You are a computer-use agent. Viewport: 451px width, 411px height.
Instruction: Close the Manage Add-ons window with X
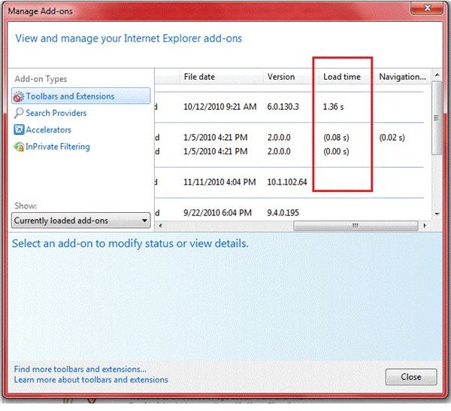pos(427,8)
